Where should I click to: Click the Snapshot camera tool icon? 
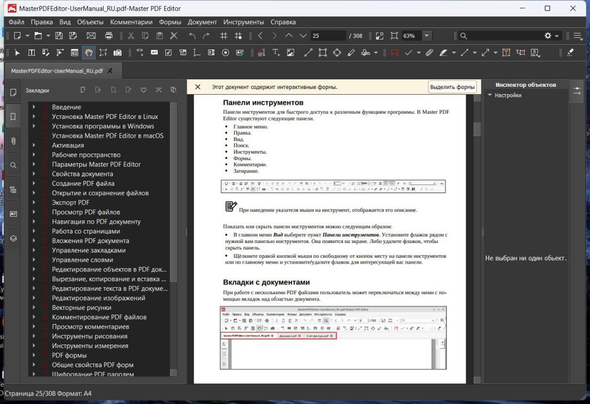coord(118,53)
